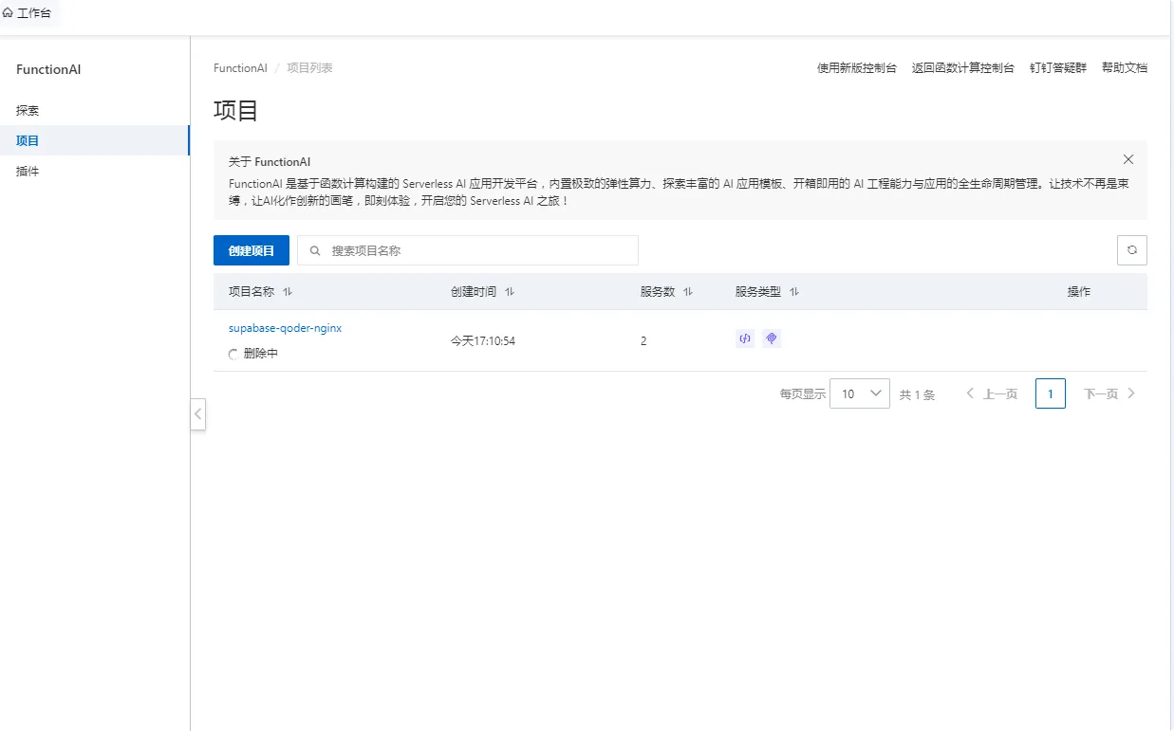Image resolution: width=1174 pixels, height=731 pixels.
Task: Click the magnifier icon in the search box
Action: coord(314,250)
